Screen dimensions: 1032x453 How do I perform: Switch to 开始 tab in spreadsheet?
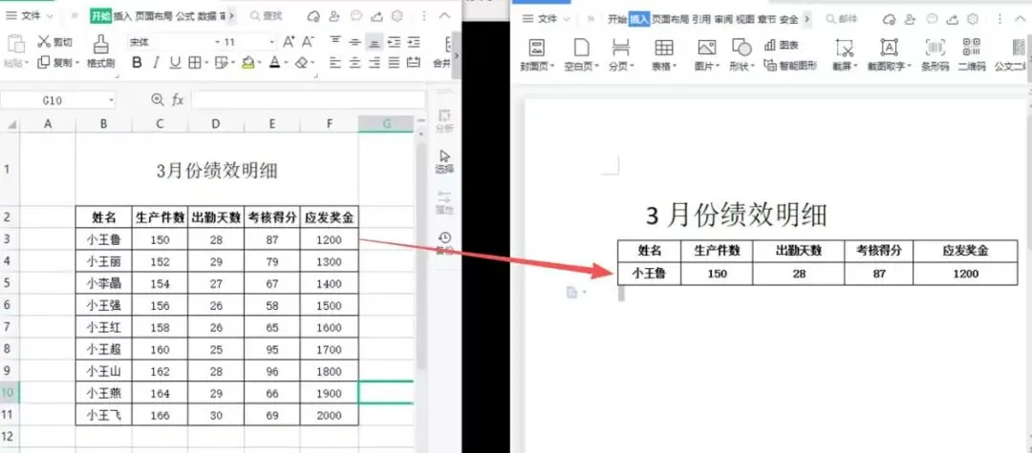pyautogui.click(x=100, y=16)
